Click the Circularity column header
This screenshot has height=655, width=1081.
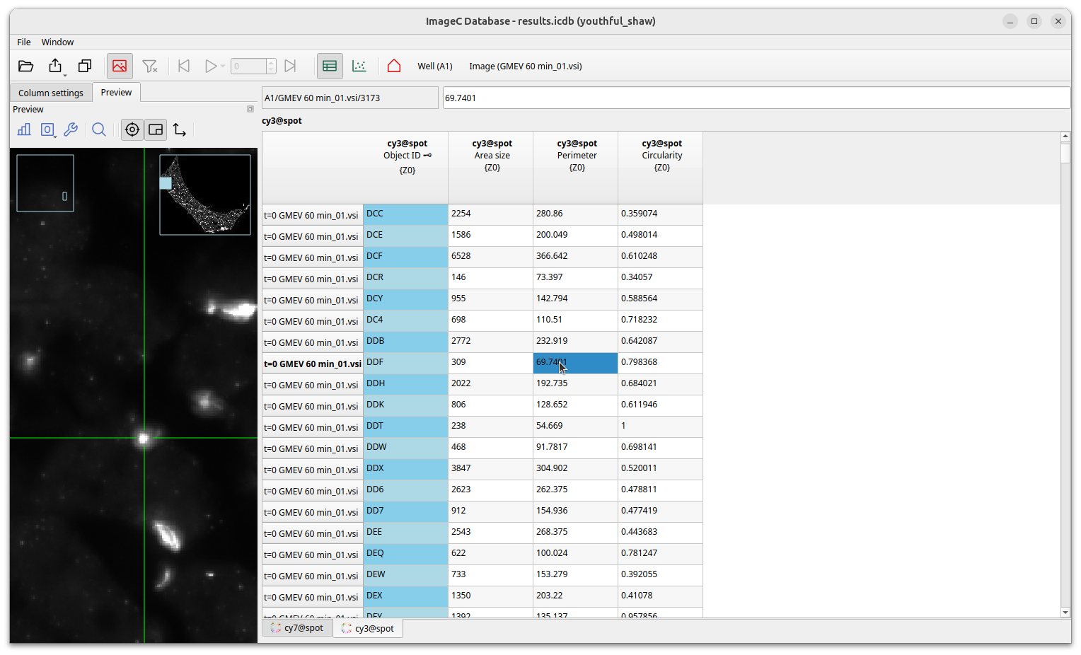point(661,168)
